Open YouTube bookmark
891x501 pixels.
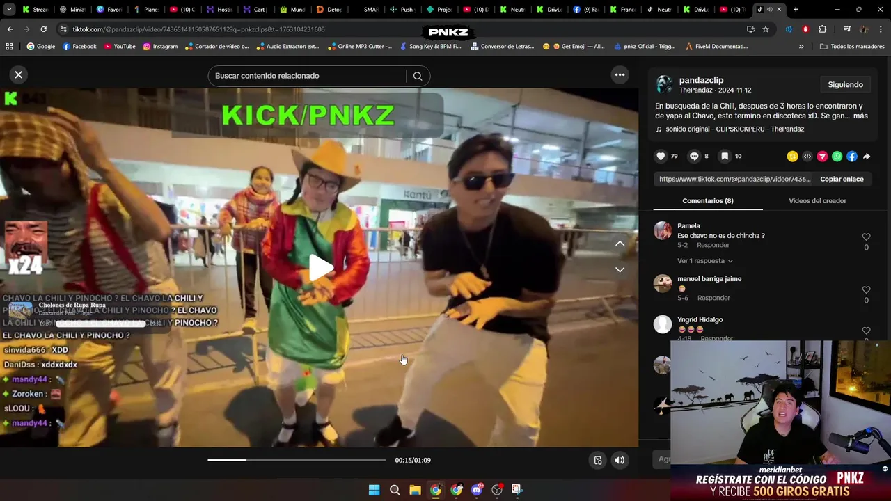[120, 47]
